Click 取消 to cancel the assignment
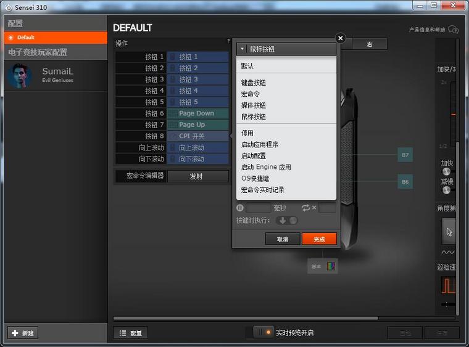The width and height of the screenshot is (469, 347). click(283, 239)
